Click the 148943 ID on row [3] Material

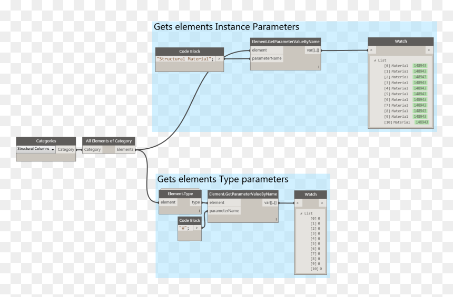coord(420,83)
